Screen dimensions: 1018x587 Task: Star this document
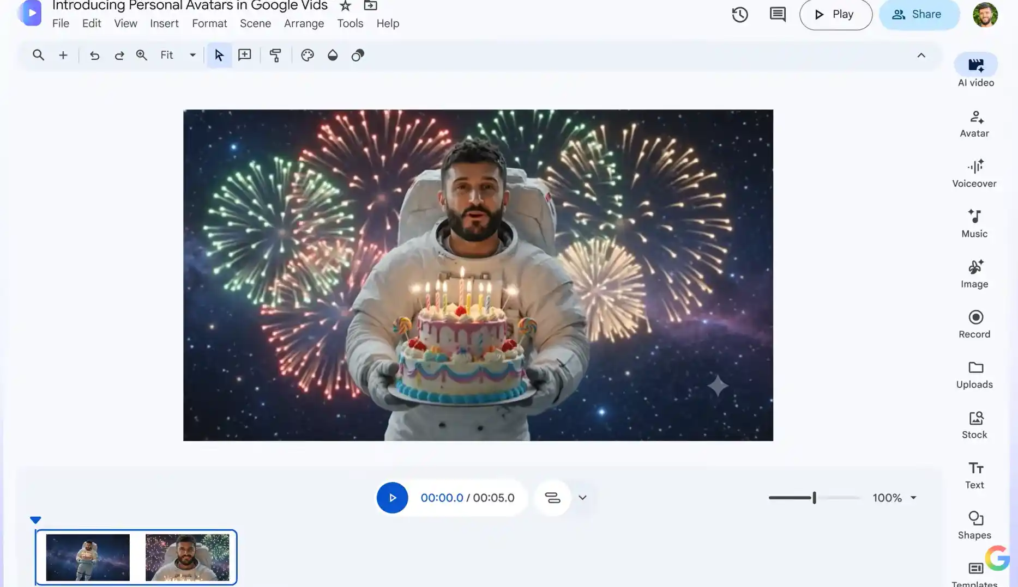tap(345, 6)
